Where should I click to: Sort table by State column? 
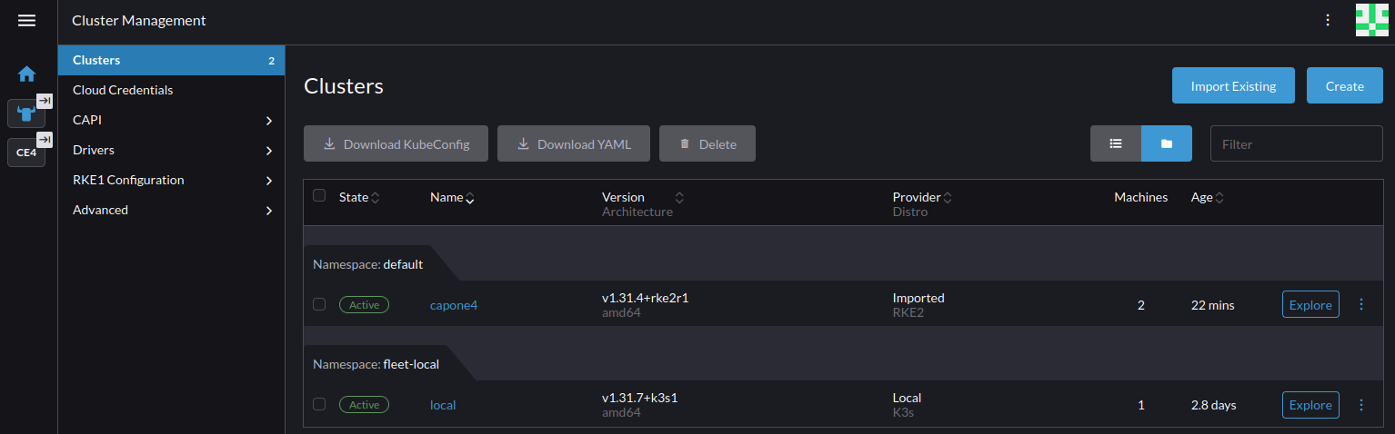[x=359, y=197]
